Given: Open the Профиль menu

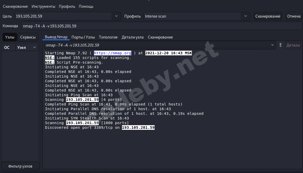Looking at the screenshot, I should click(x=67, y=6).
